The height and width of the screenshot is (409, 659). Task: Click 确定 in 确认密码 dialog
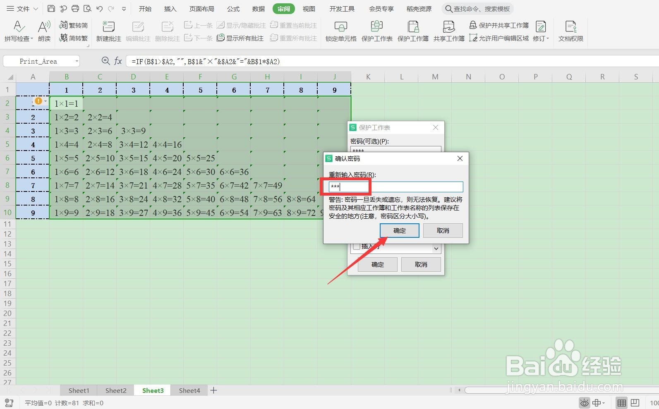point(400,230)
